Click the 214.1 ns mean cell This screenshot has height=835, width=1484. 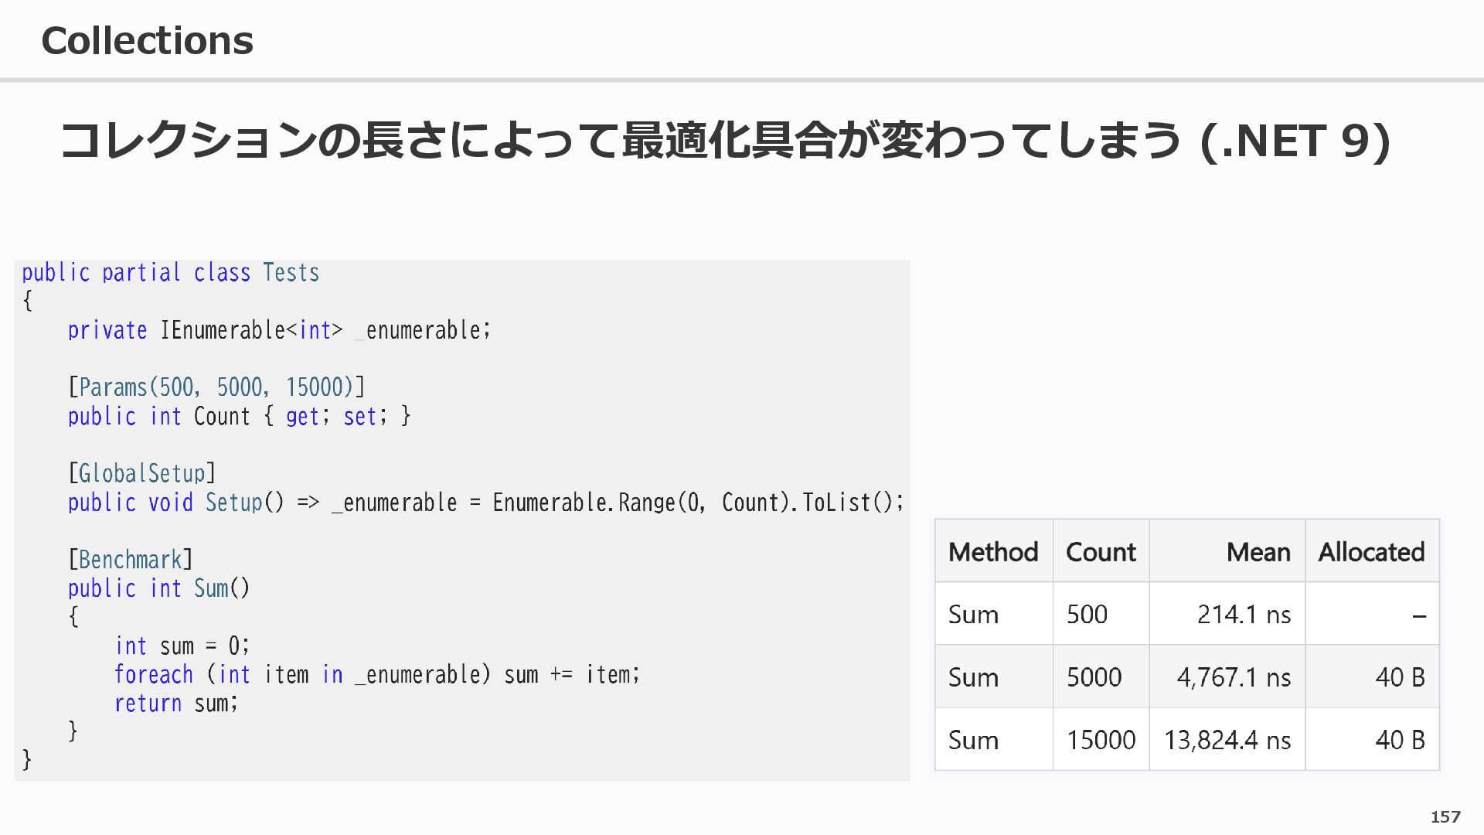tap(1244, 615)
